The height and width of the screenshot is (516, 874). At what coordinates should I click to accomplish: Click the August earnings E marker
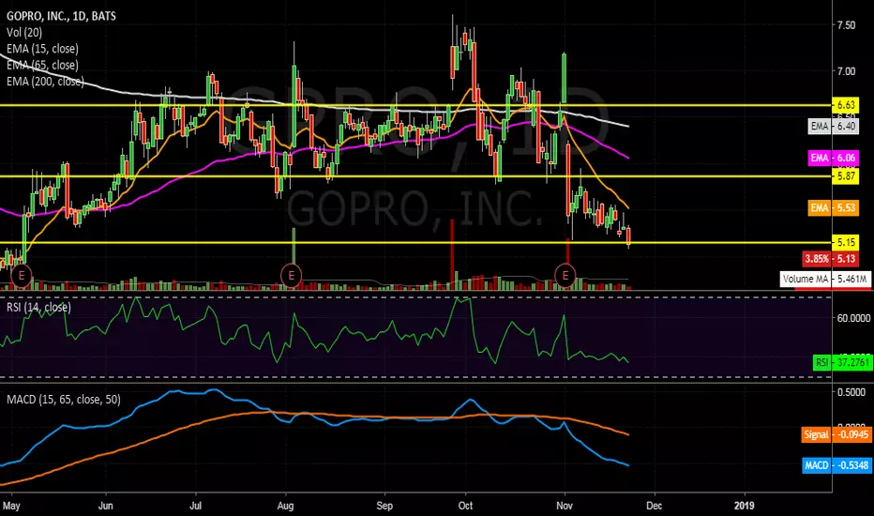click(291, 276)
